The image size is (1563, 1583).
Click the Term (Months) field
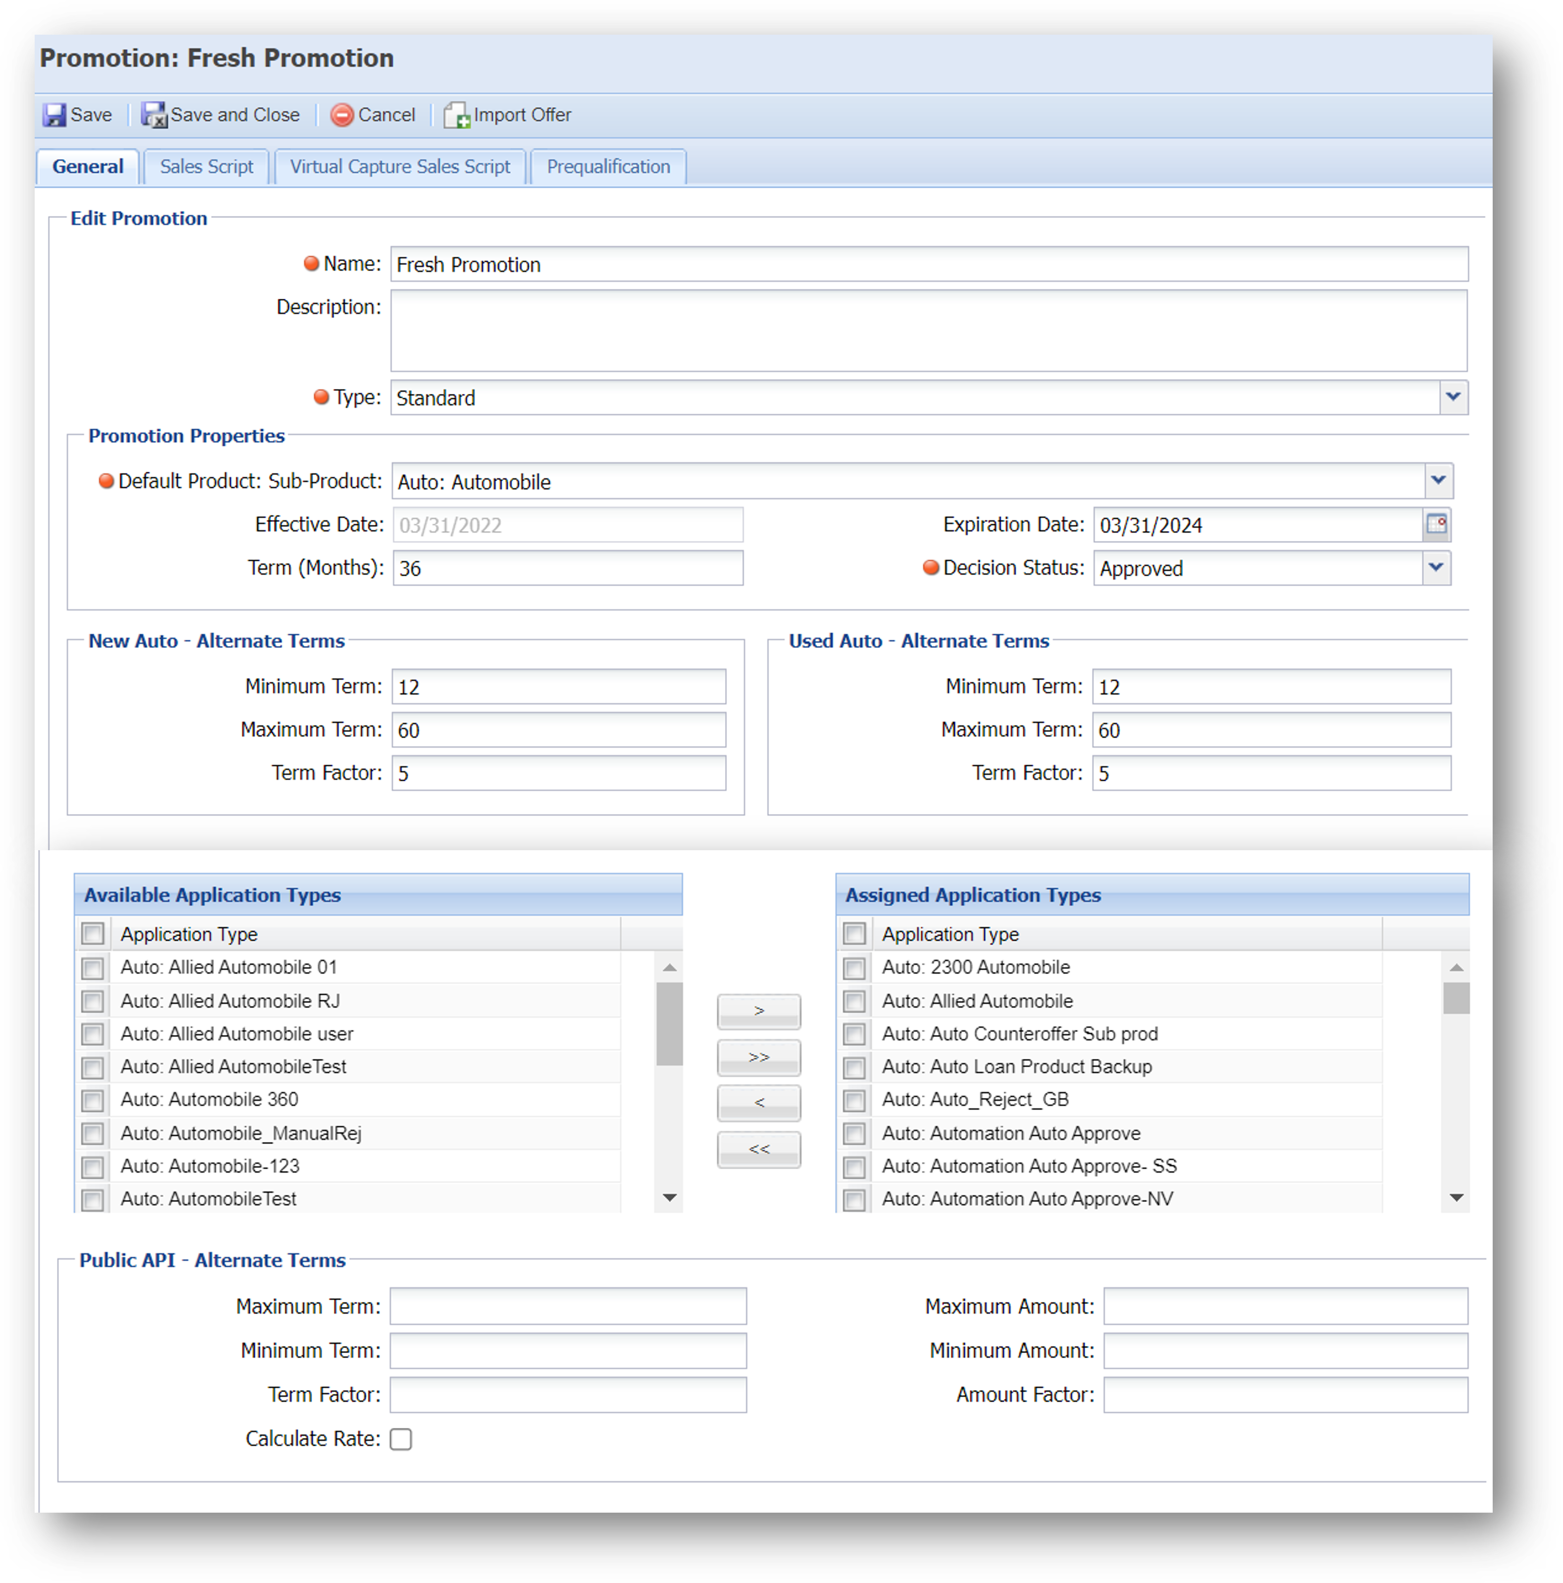(568, 568)
